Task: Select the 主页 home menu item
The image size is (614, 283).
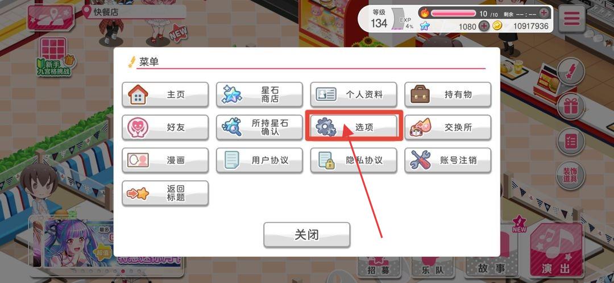Action: point(165,94)
